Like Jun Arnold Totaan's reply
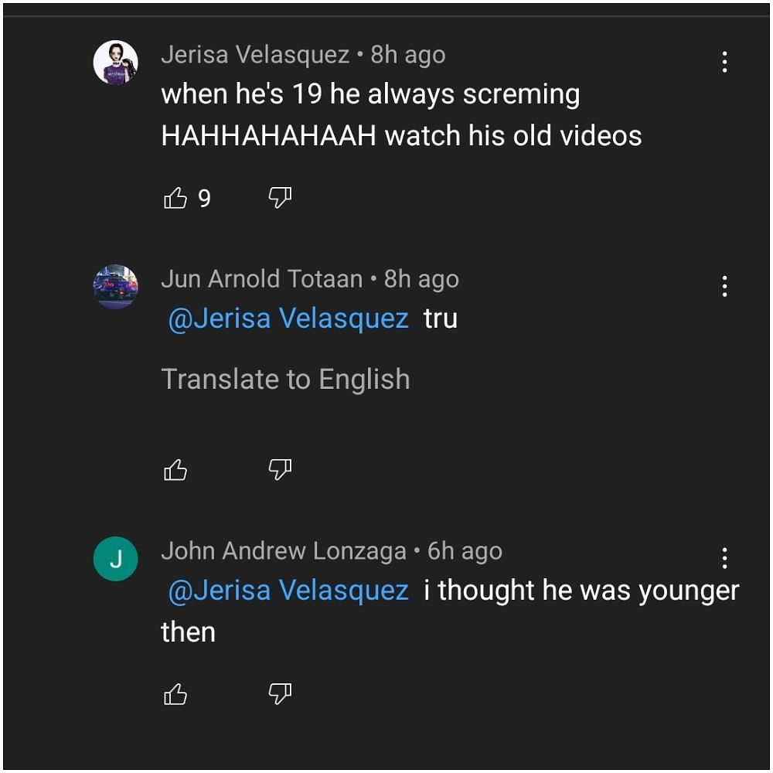 176,469
